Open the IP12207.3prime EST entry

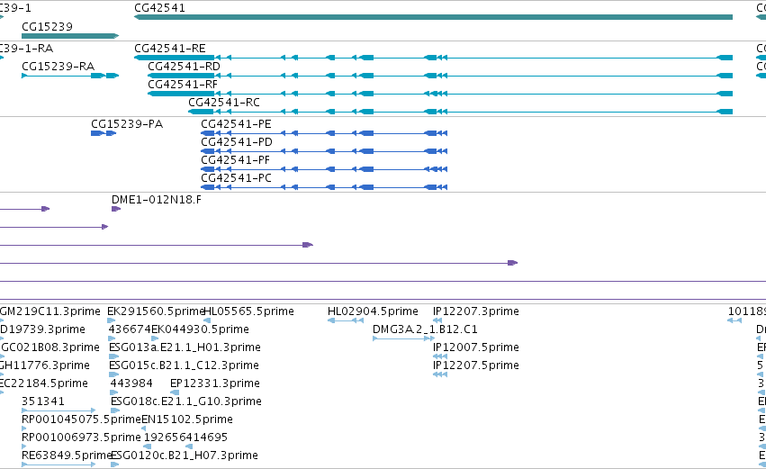476,311
